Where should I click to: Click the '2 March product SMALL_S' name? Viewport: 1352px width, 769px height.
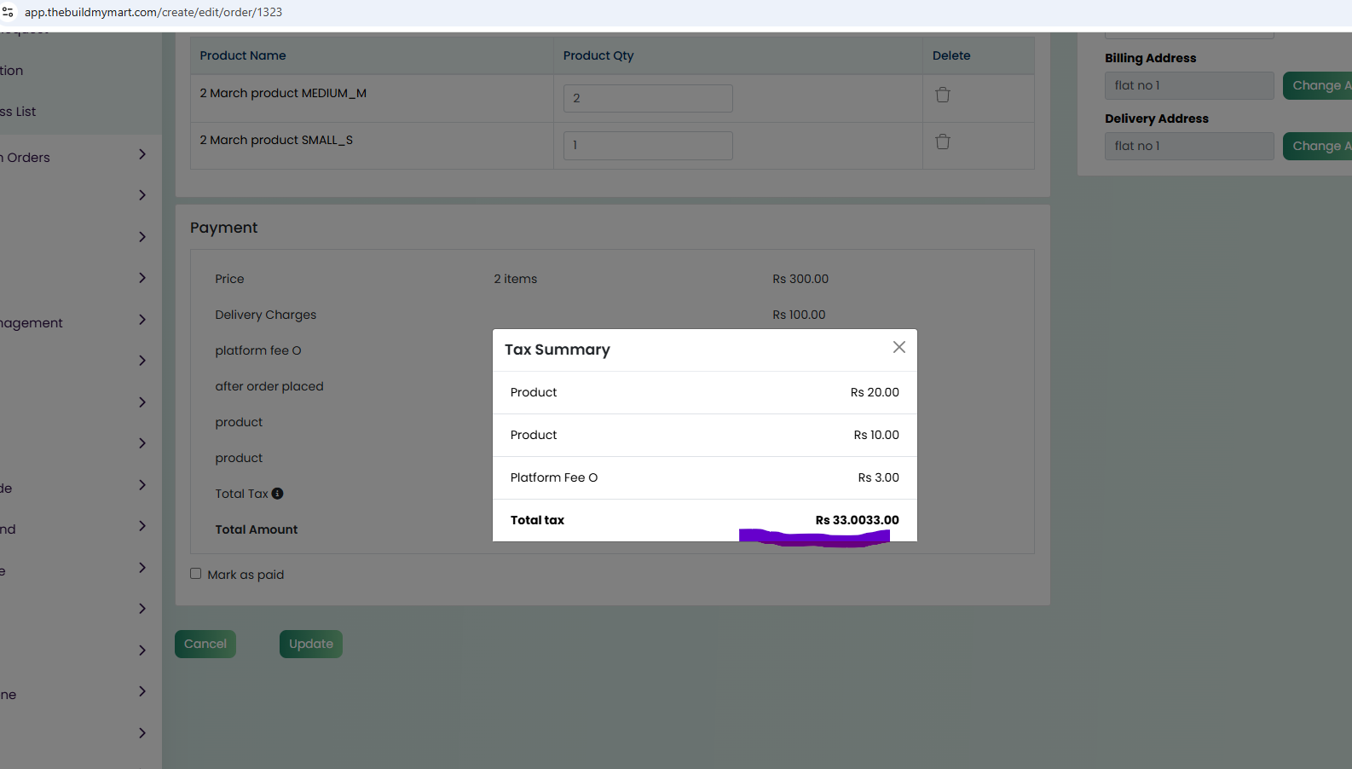coord(276,140)
